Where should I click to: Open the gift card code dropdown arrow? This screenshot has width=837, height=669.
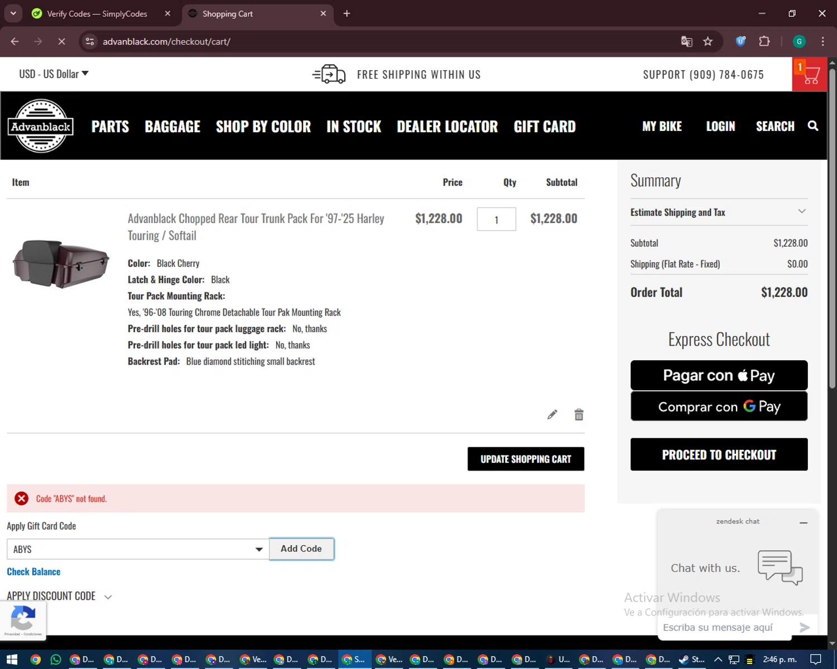[x=259, y=549]
